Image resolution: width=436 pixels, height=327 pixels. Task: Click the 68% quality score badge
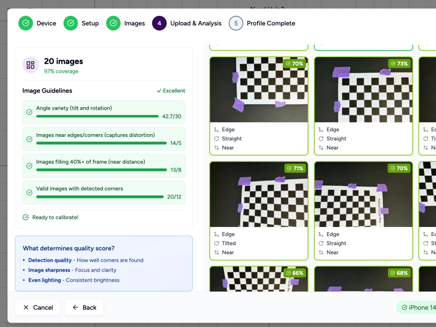pyautogui.click(x=399, y=273)
